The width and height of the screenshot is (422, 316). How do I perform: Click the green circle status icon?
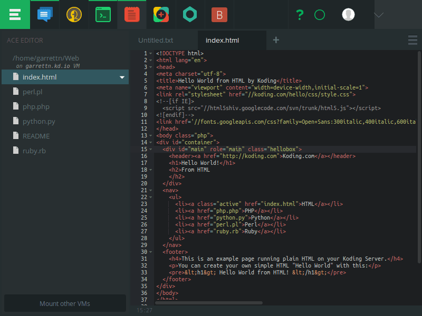pos(320,15)
